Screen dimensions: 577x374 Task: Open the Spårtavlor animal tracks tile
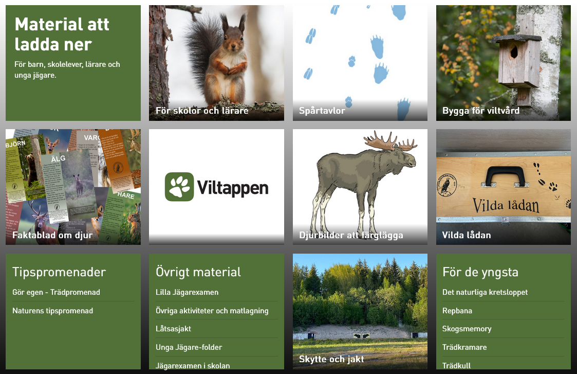pos(360,63)
